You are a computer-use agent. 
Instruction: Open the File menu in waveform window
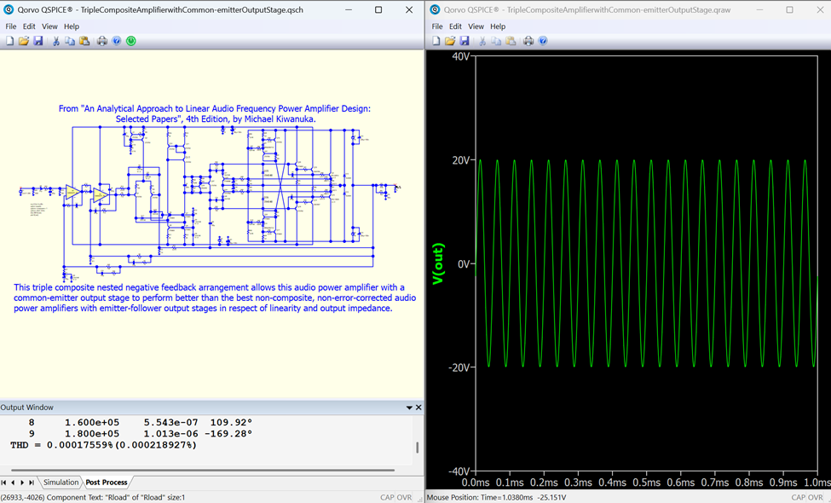[437, 26]
